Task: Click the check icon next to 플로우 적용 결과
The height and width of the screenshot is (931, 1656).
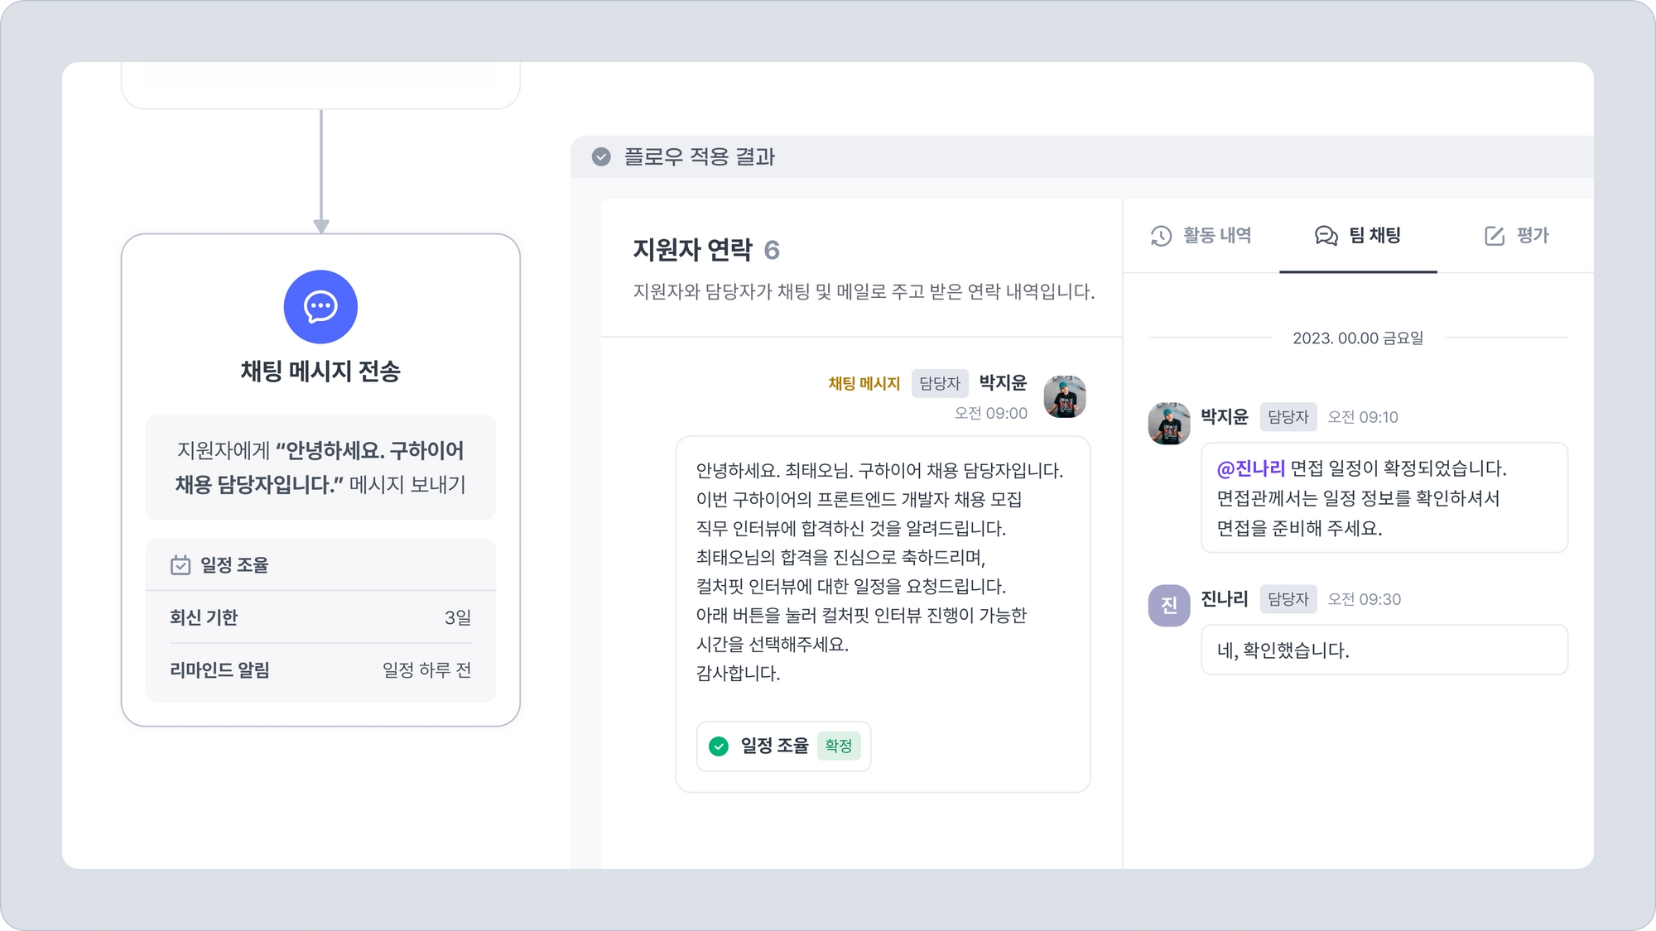Action: click(x=601, y=157)
